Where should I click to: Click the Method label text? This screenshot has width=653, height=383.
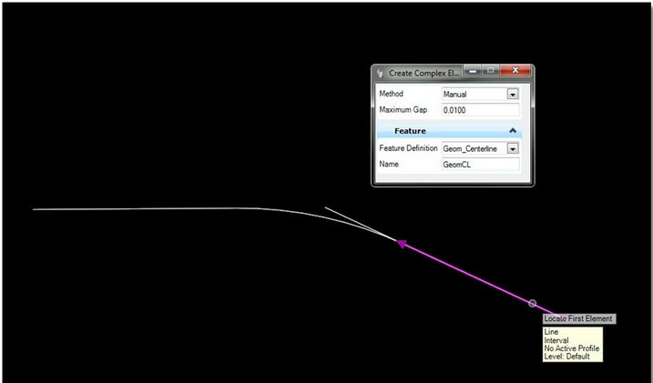[x=391, y=94]
